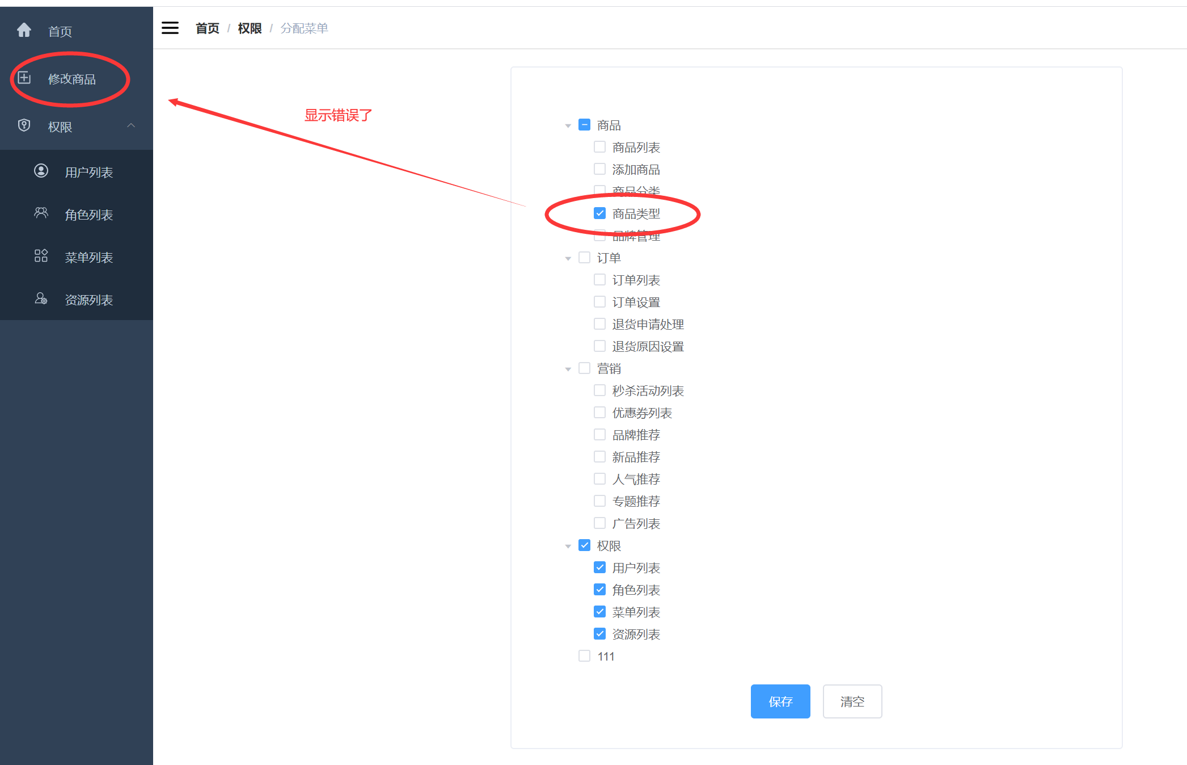Click the home icon in sidebar

coord(24,30)
